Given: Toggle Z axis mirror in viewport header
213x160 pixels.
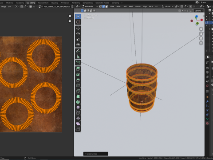Looking at the screenshot, I should [x=188, y=11].
